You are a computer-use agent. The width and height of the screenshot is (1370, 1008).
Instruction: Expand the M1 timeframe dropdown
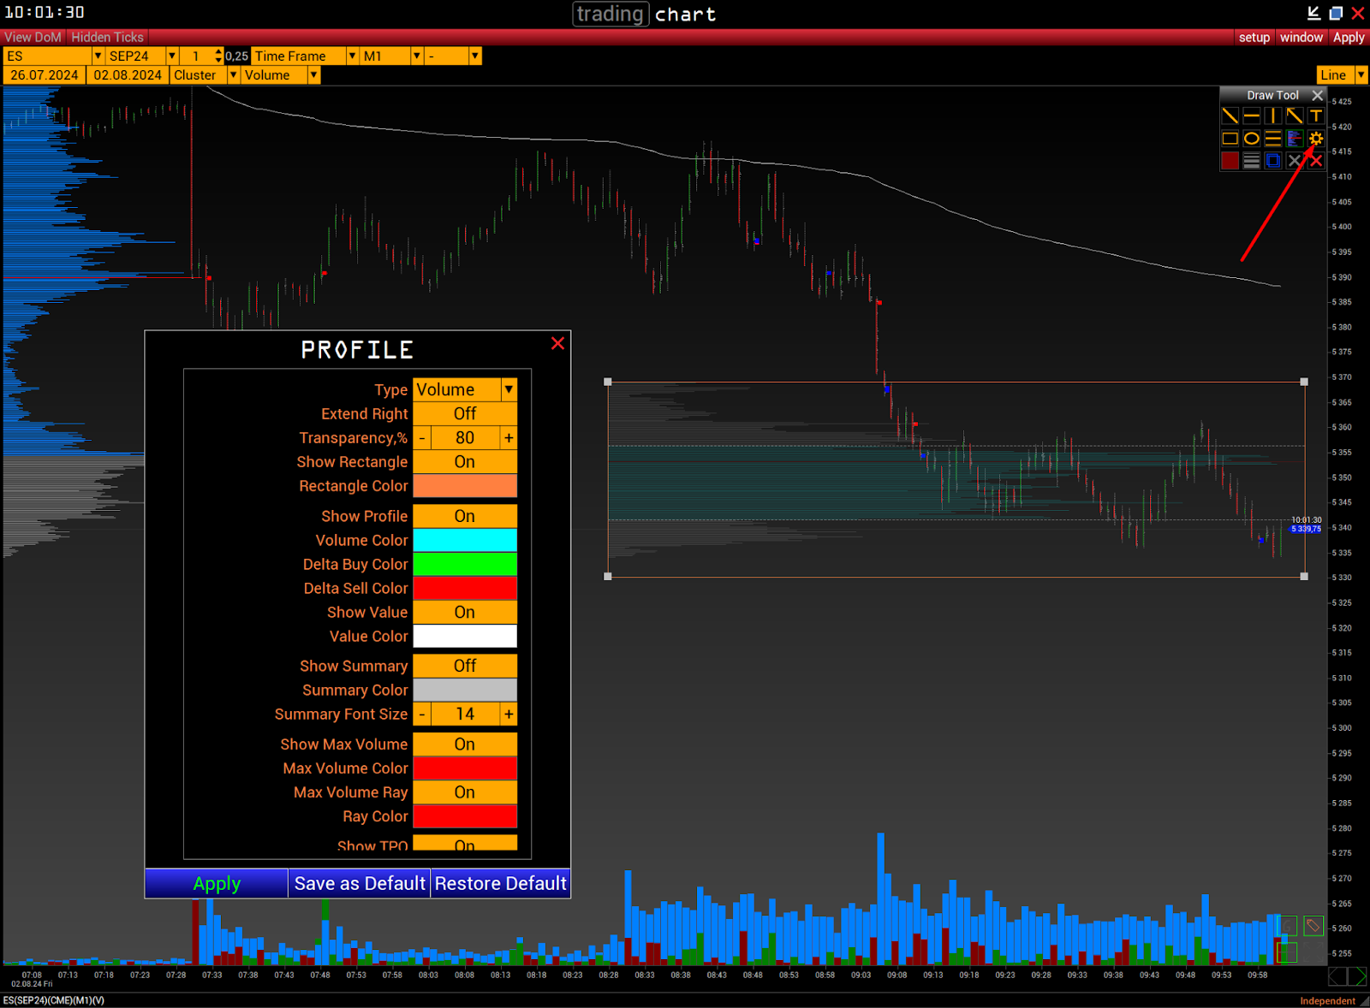coord(417,56)
